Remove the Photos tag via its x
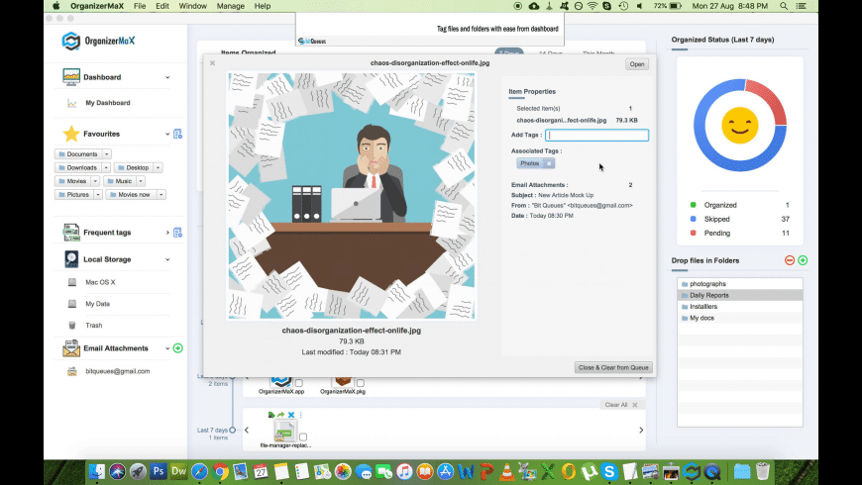The width and height of the screenshot is (862, 485). 549,163
